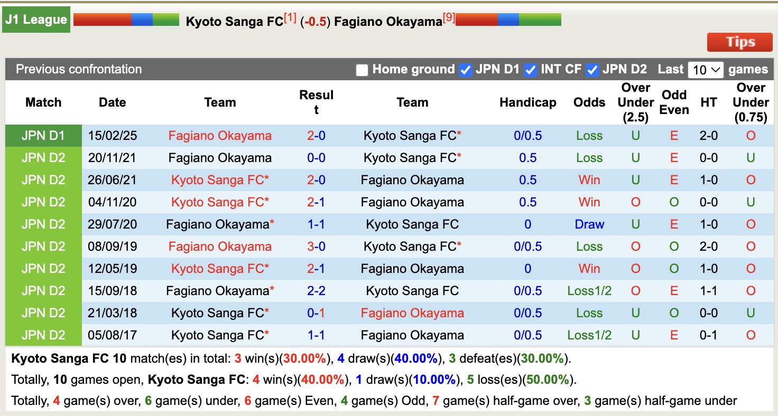
Task: Open the Kyoto Sanga FC ranking superscript [1]
Action: tap(288, 15)
